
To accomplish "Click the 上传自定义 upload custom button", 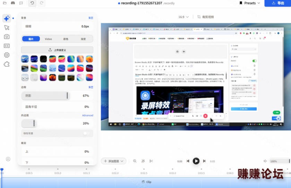I will [57, 50].
